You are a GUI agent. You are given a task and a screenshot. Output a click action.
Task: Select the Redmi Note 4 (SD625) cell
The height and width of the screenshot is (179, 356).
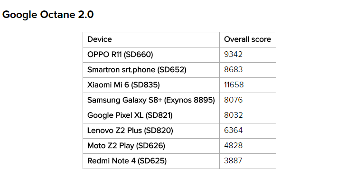[151, 161]
